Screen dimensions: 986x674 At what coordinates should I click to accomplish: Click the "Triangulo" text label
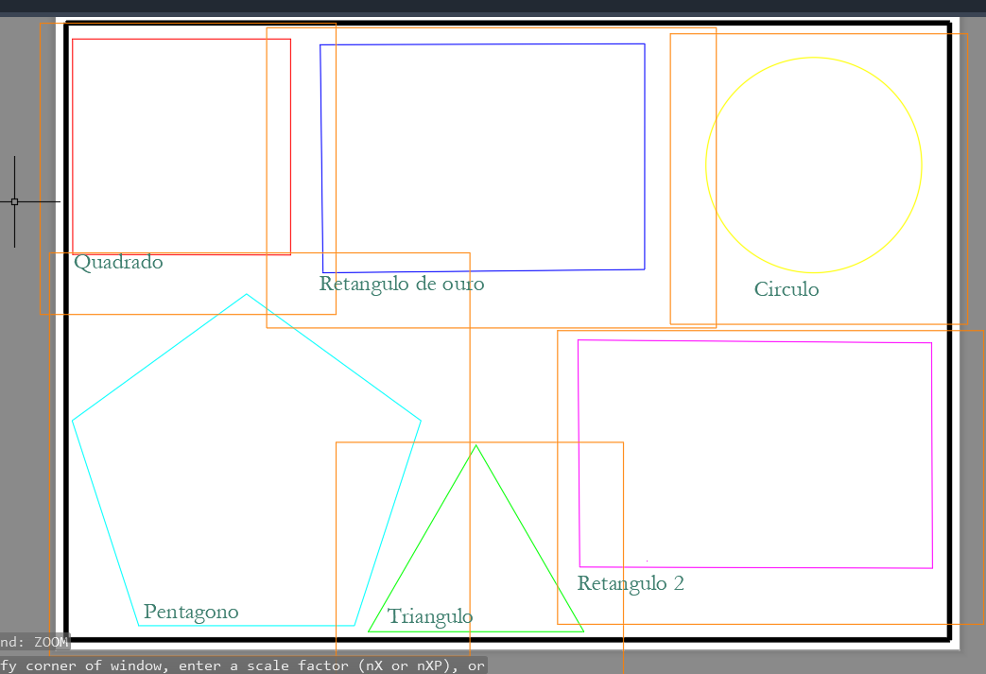pyautogui.click(x=430, y=617)
